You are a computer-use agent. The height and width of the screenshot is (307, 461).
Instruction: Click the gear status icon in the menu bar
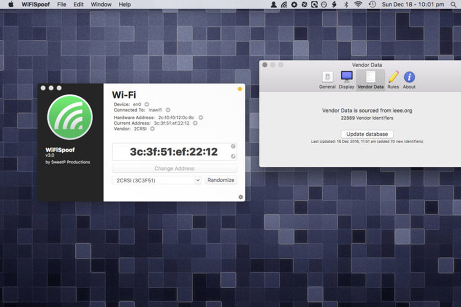click(294, 5)
